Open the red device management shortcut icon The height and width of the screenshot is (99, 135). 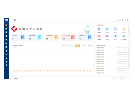point(99,36)
